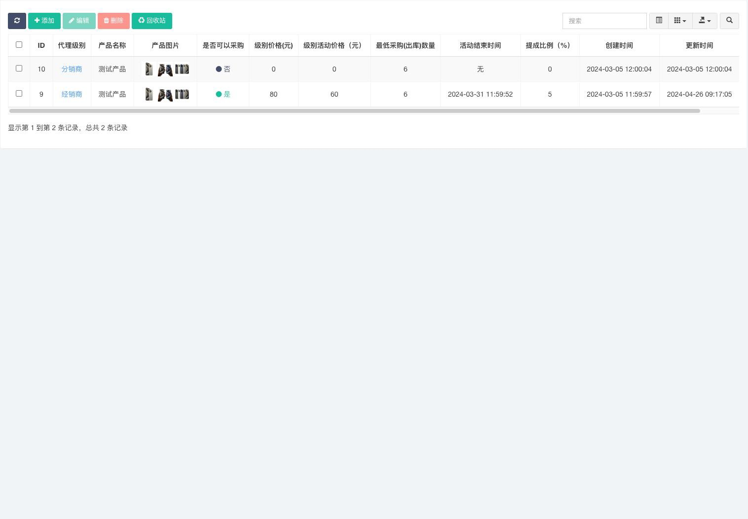Click the 编辑 edit button

pyautogui.click(x=79, y=21)
